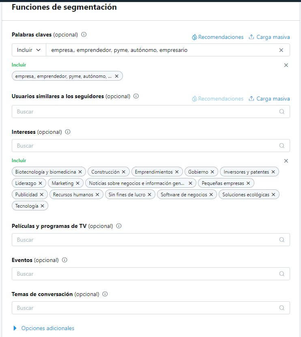This screenshot has width=301, height=337.
Task: Remove the Marketing interest tag
Action: tap(77, 183)
